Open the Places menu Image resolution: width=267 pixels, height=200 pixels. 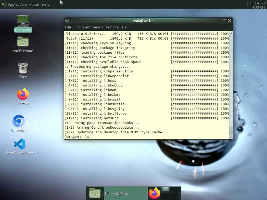click(34, 4)
